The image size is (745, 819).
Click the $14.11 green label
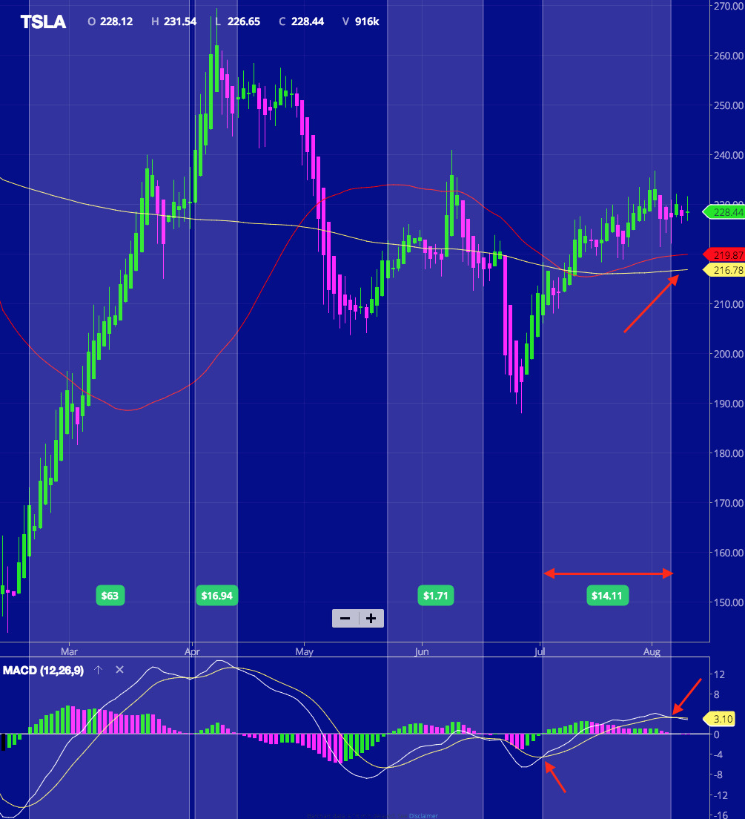607,596
